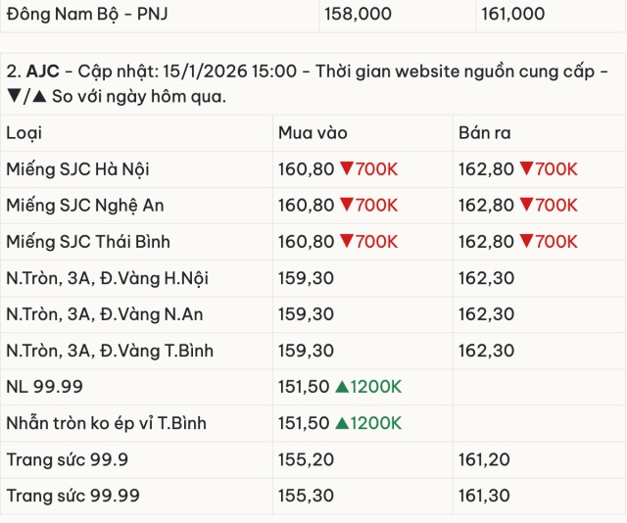This screenshot has height=523, width=627.
Task: Click the "Loại" column header
Action: pos(24,133)
